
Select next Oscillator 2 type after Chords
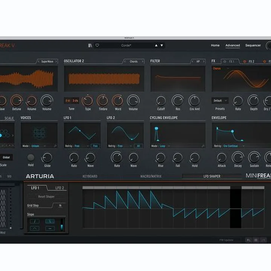(143, 61)
